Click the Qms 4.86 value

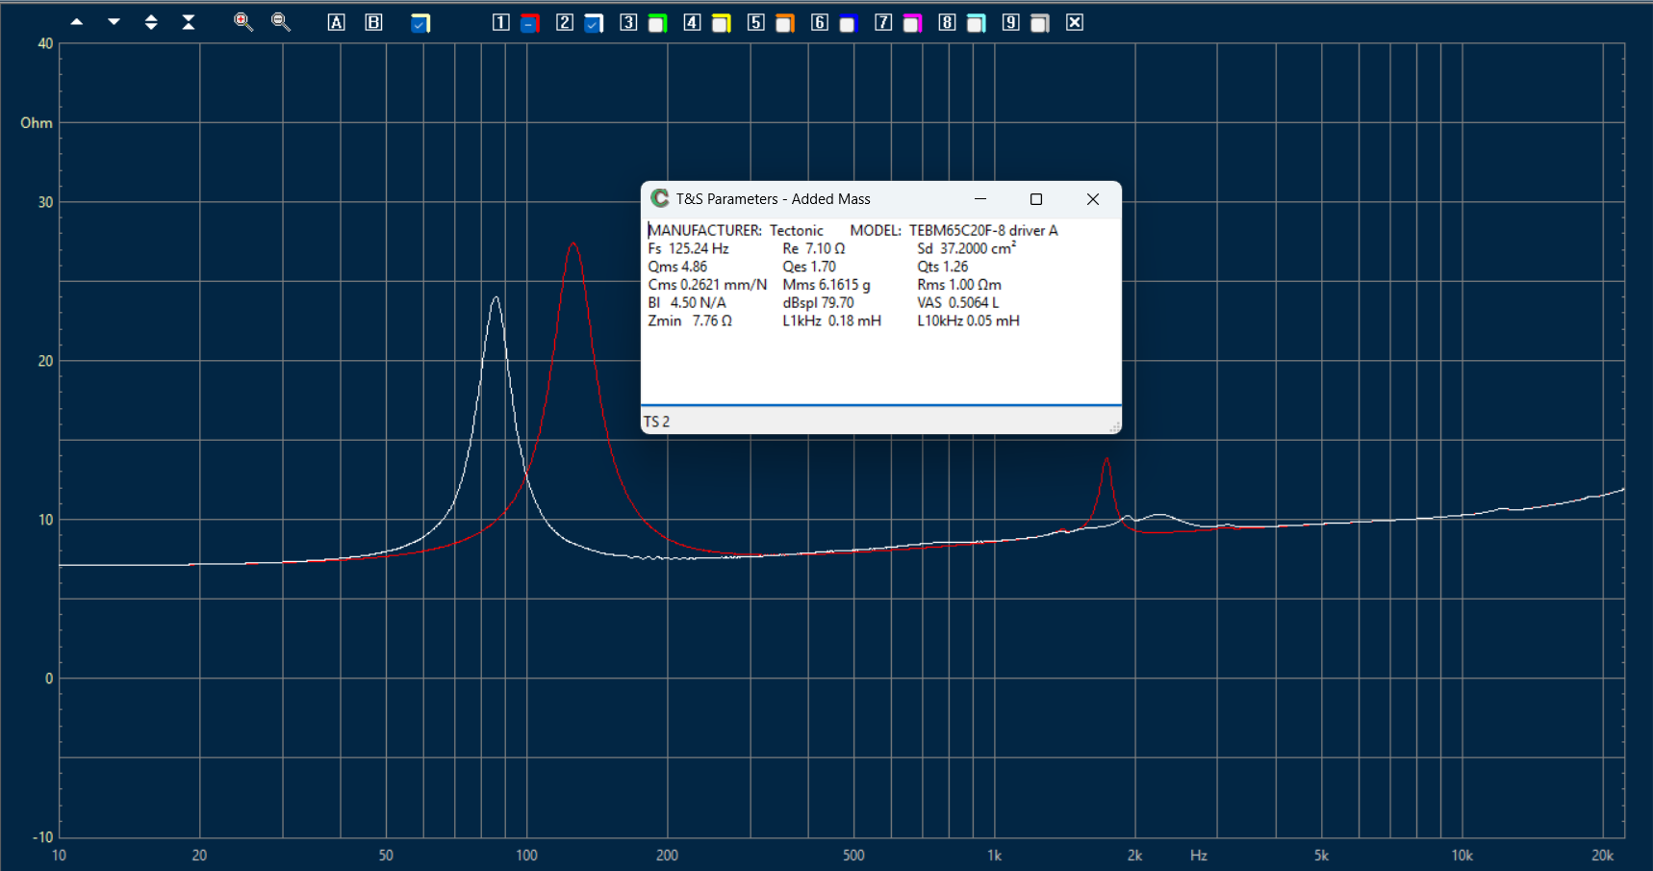coord(677,267)
